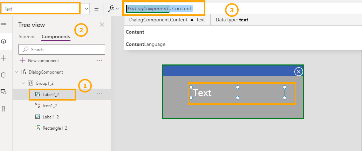Open the hamburger menu in left rail
The image size is (362, 151).
pyautogui.click(x=4, y=25)
